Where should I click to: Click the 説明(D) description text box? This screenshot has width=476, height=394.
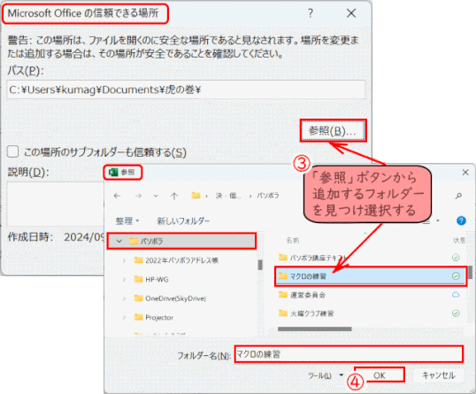click(x=56, y=204)
